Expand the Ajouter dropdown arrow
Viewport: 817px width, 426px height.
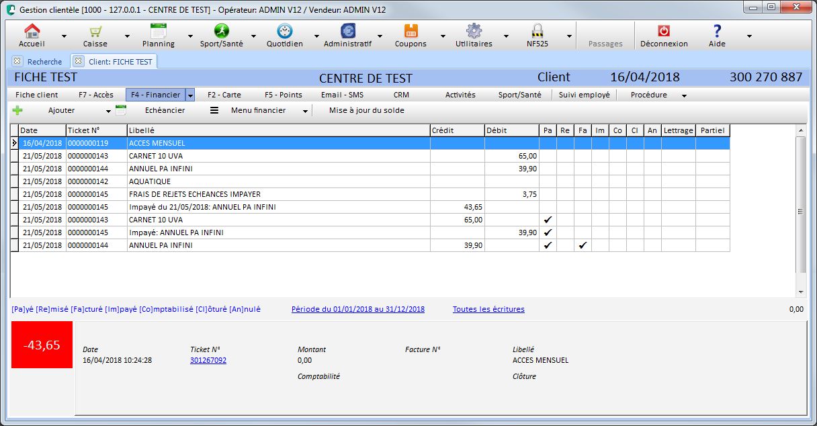click(108, 111)
